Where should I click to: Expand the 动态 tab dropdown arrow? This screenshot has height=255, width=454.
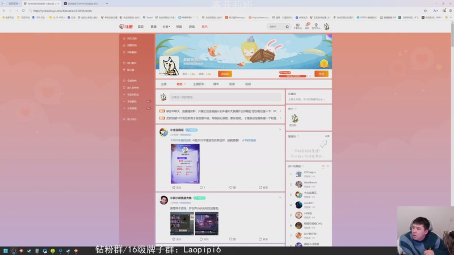point(185,84)
